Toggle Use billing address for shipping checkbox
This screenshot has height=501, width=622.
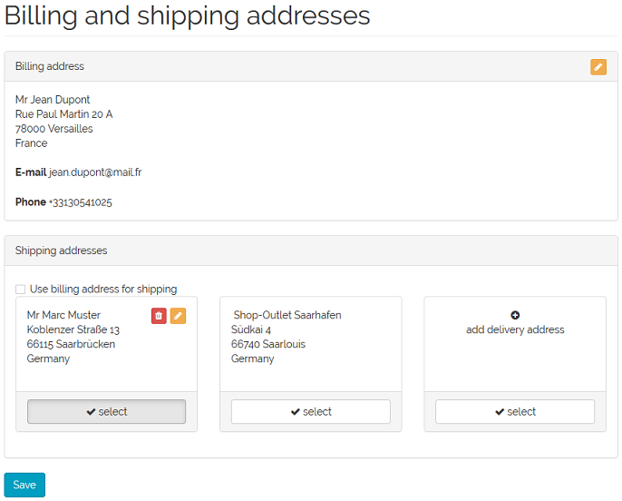click(x=20, y=289)
